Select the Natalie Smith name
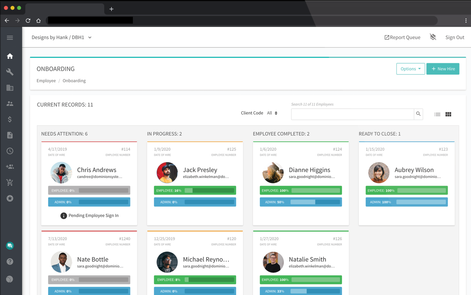This screenshot has width=471, height=295. coord(307,259)
